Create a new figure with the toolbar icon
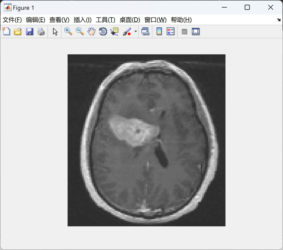Screen dimensions: 283x250 7,31
